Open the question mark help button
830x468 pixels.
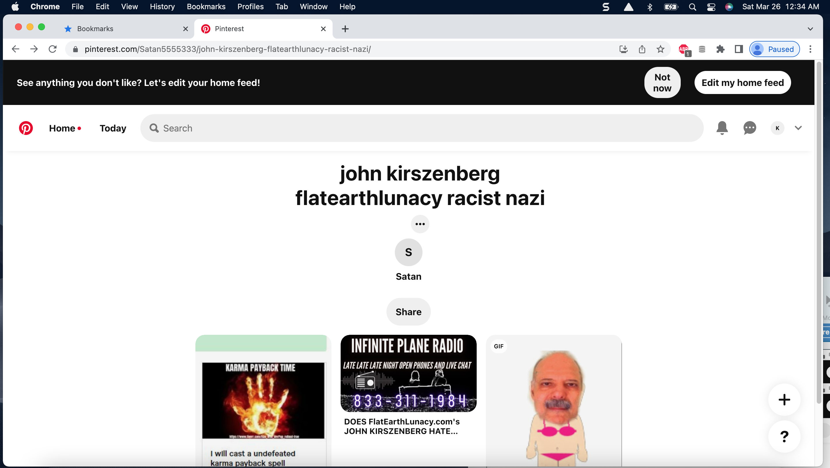pos(784,436)
